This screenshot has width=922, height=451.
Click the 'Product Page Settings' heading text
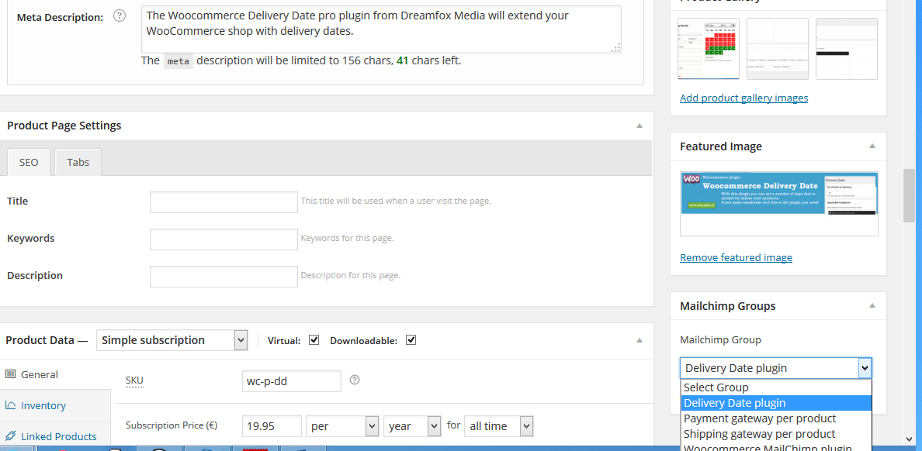coord(64,126)
